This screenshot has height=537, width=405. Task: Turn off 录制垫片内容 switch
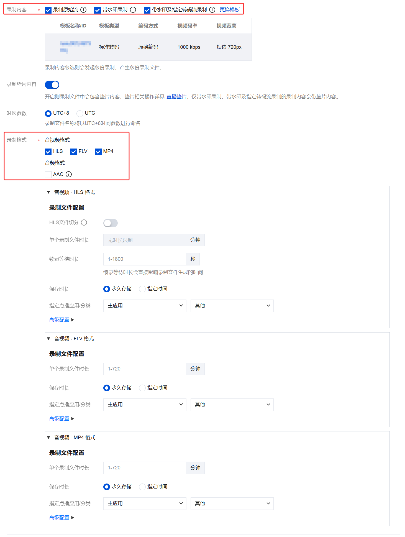(x=52, y=85)
